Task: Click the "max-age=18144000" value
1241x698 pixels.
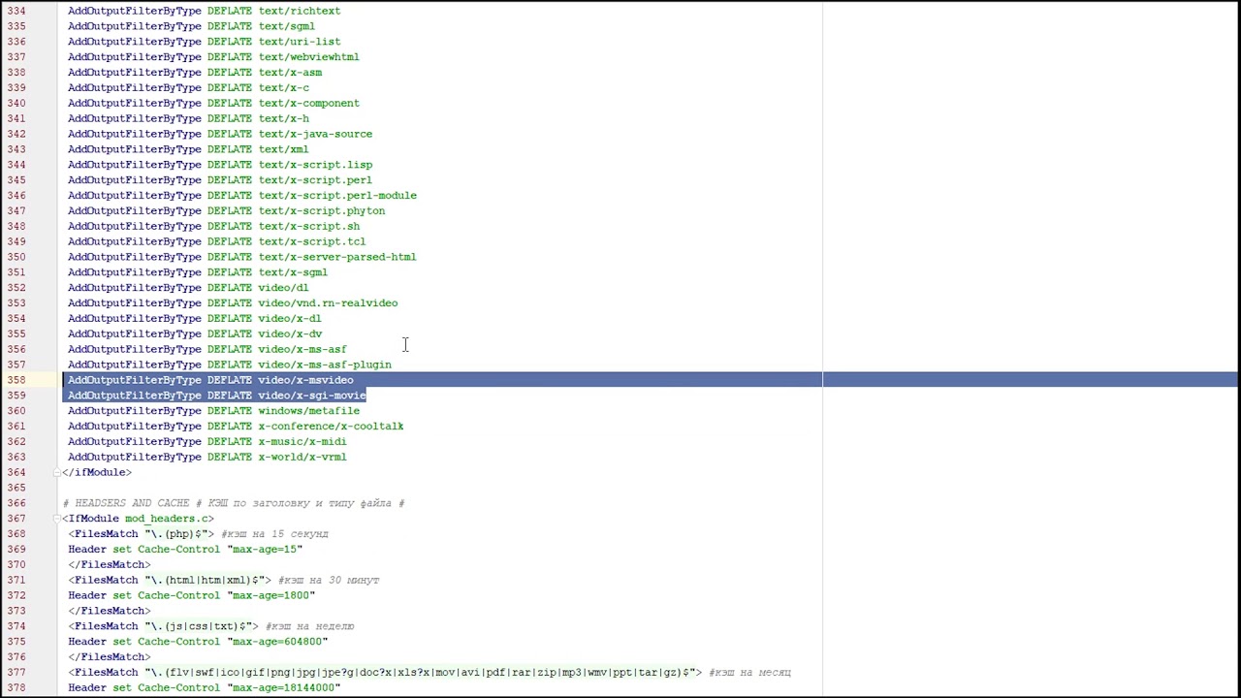Action: pyautogui.click(x=284, y=687)
